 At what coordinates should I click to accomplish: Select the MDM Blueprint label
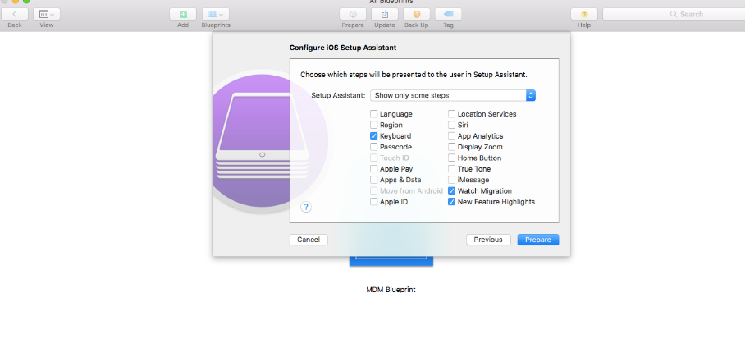391,290
